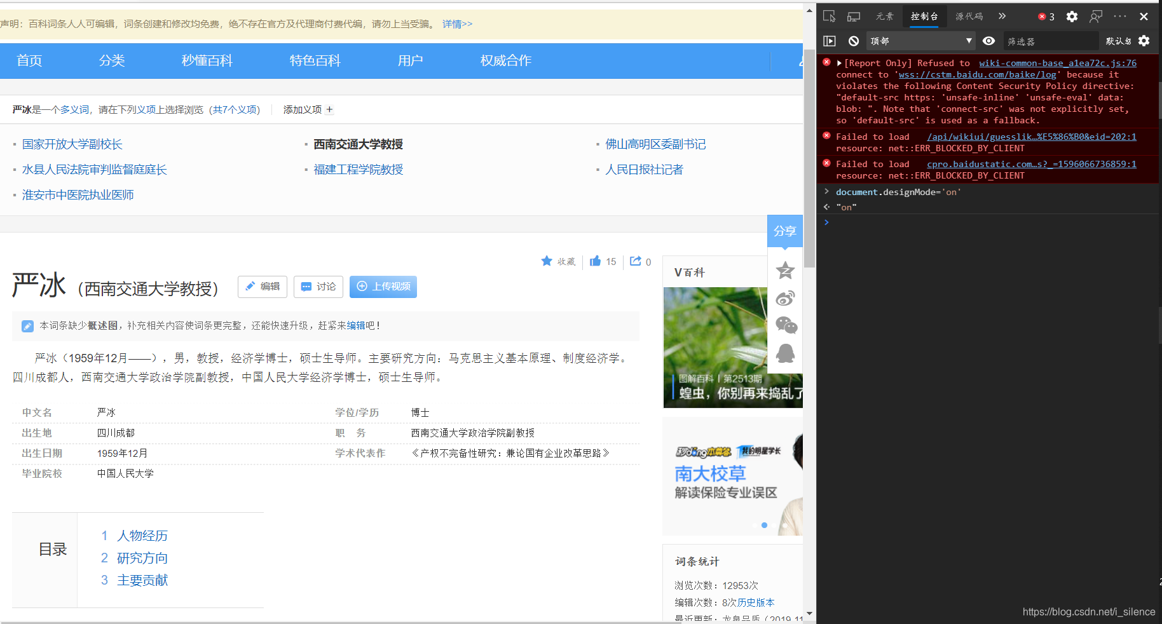Show more DevTools tabs with the chevron

tap(1002, 17)
